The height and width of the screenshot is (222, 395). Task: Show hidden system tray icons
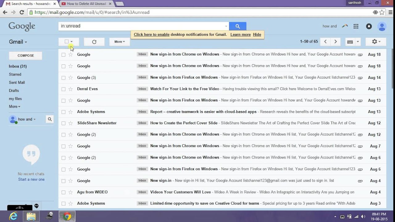pos(335,217)
